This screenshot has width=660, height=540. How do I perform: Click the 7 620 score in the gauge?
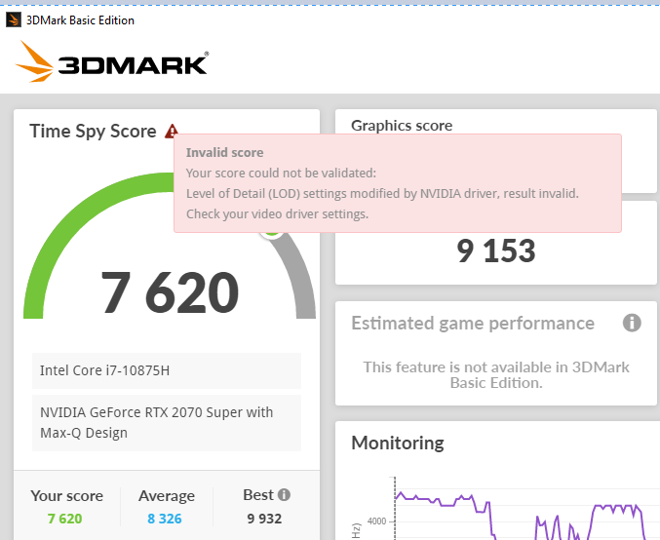pos(170,292)
